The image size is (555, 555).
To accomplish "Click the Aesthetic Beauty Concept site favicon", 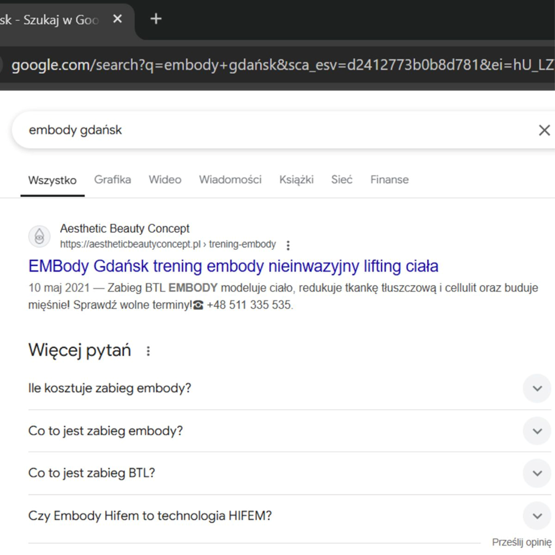I will pyautogui.click(x=40, y=236).
